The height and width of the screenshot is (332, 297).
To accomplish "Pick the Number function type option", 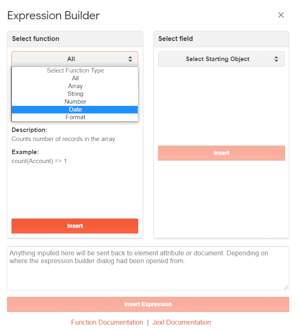I will [x=75, y=101].
